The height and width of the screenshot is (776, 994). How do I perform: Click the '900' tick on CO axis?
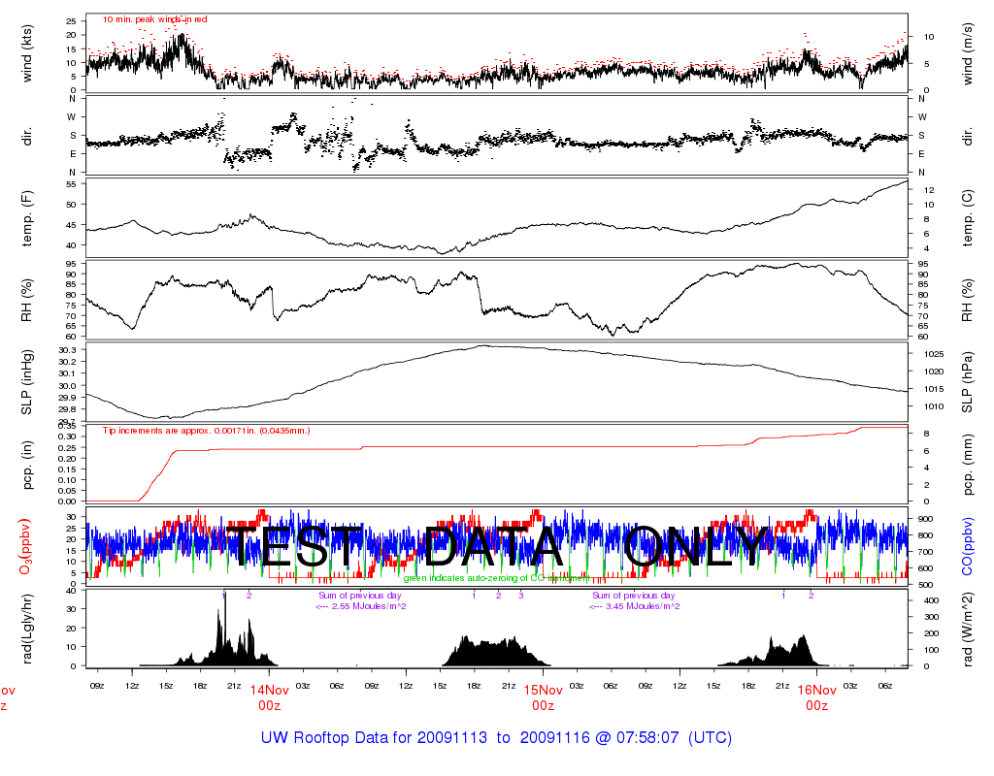coord(924,519)
